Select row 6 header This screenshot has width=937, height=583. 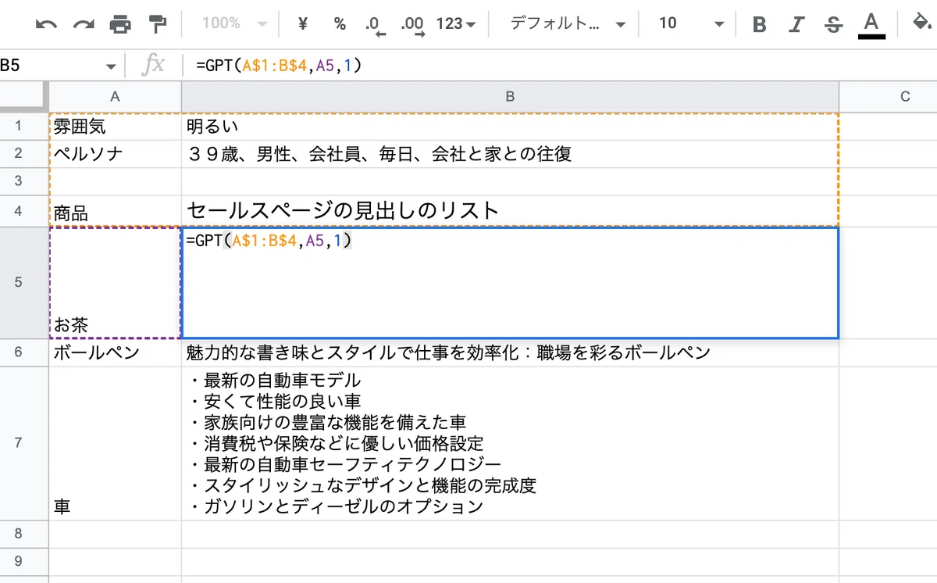(x=23, y=352)
